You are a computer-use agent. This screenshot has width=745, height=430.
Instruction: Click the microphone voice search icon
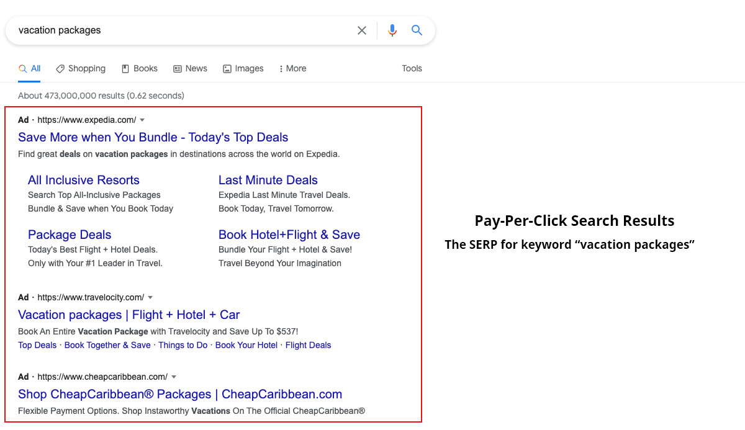point(392,30)
